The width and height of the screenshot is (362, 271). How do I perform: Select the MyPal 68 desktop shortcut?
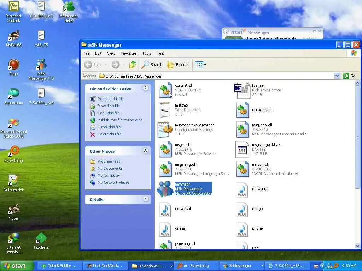(13, 39)
